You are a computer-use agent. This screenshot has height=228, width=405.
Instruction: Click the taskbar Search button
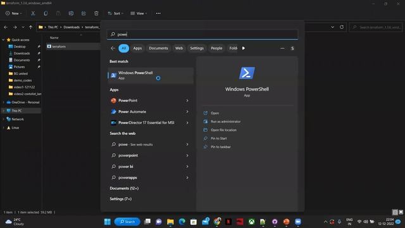pyautogui.click(x=127, y=222)
